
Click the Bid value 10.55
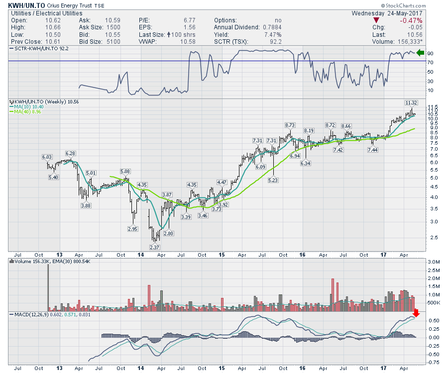(x=112, y=34)
